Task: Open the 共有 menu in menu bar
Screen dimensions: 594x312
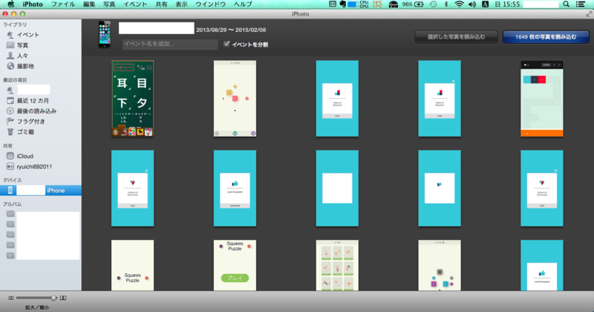Action: pos(161,4)
